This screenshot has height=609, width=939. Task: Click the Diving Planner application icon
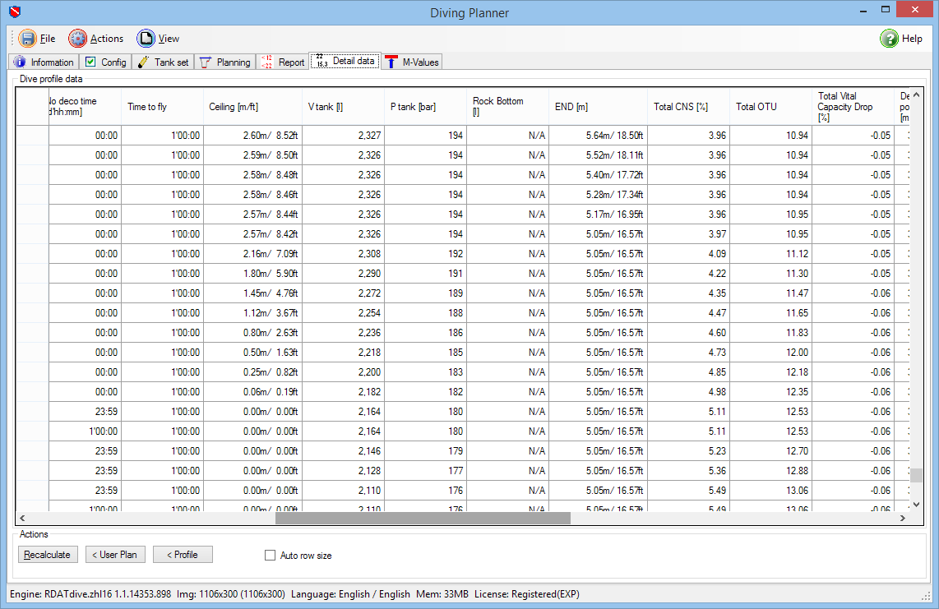point(13,12)
